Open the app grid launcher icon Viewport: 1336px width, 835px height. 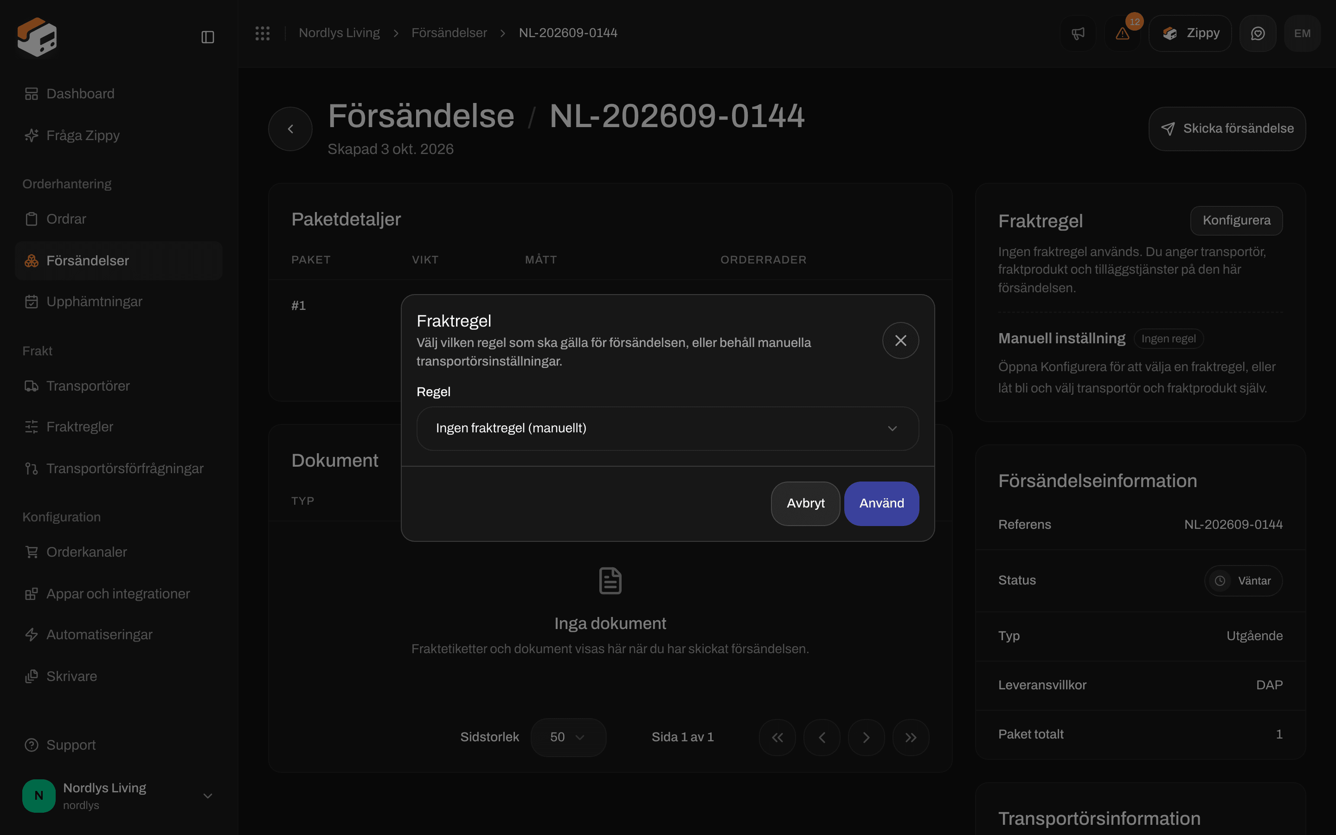click(x=262, y=33)
